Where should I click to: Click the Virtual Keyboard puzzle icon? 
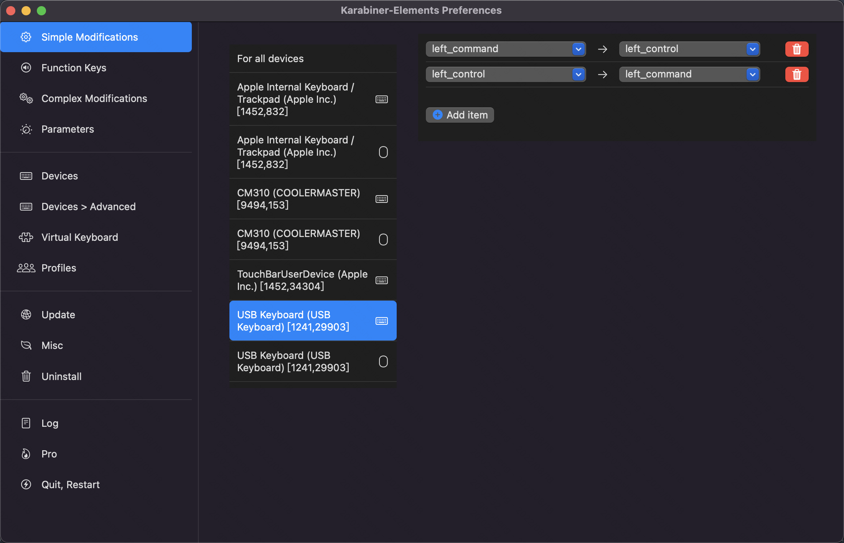[x=26, y=237]
